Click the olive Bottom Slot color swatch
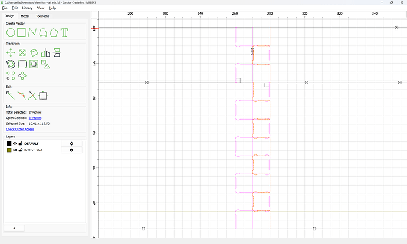The image size is (407, 244). click(x=9, y=150)
